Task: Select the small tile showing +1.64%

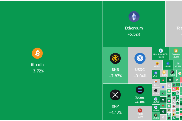Action: (172, 73)
